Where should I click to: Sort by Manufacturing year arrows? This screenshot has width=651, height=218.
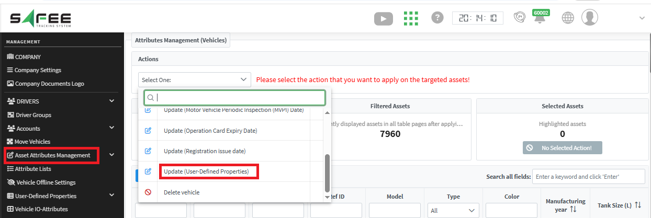click(573, 209)
